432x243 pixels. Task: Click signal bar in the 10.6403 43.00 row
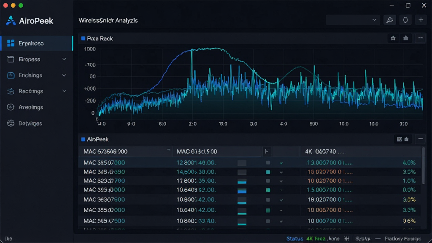tap(242, 190)
